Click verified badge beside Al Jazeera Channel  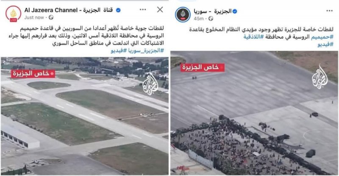pyautogui.click(x=118, y=10)
